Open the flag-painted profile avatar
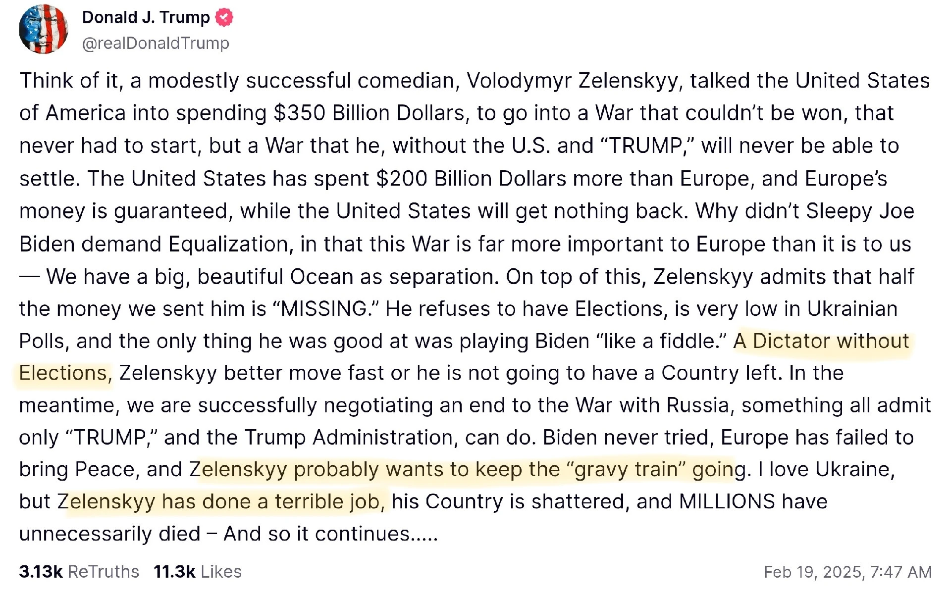The image size is (951, 595). 44,29
